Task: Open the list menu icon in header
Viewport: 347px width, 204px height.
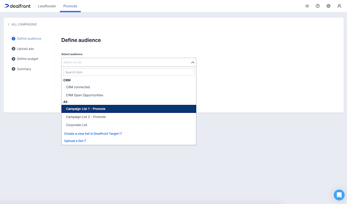Action: [307, 6]
